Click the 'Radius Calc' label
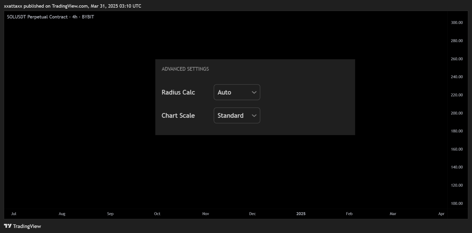Screen dimensions: 472x233 tap(178, 92)
